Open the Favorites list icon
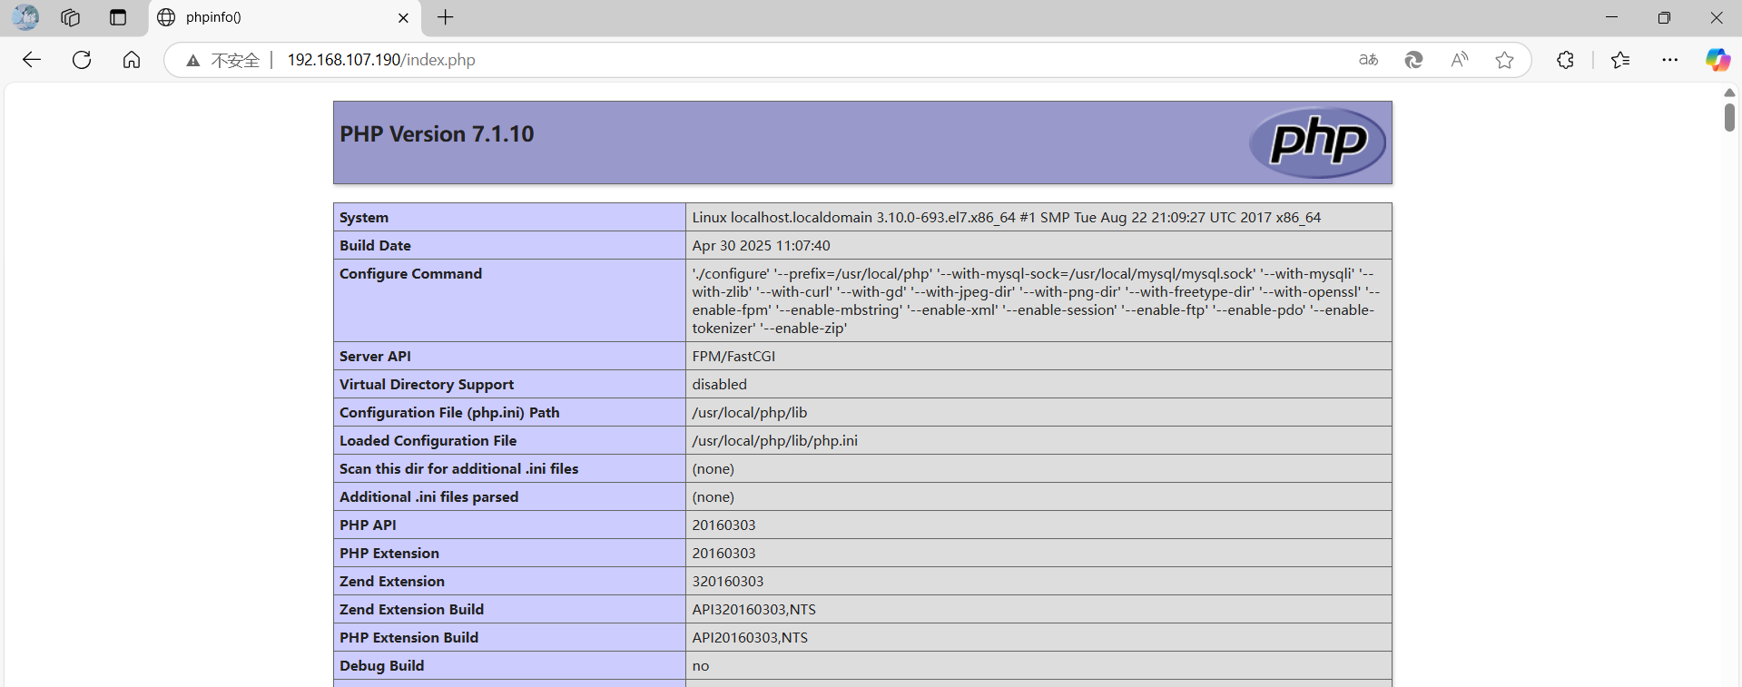Image resolution: width=1742 pixels, height=687 pixels. 1620,60
